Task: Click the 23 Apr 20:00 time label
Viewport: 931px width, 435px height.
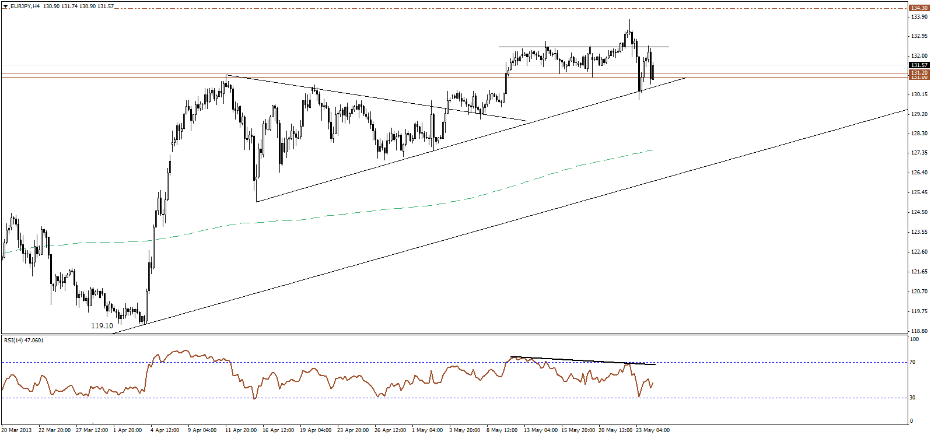Action: [353, 430]
